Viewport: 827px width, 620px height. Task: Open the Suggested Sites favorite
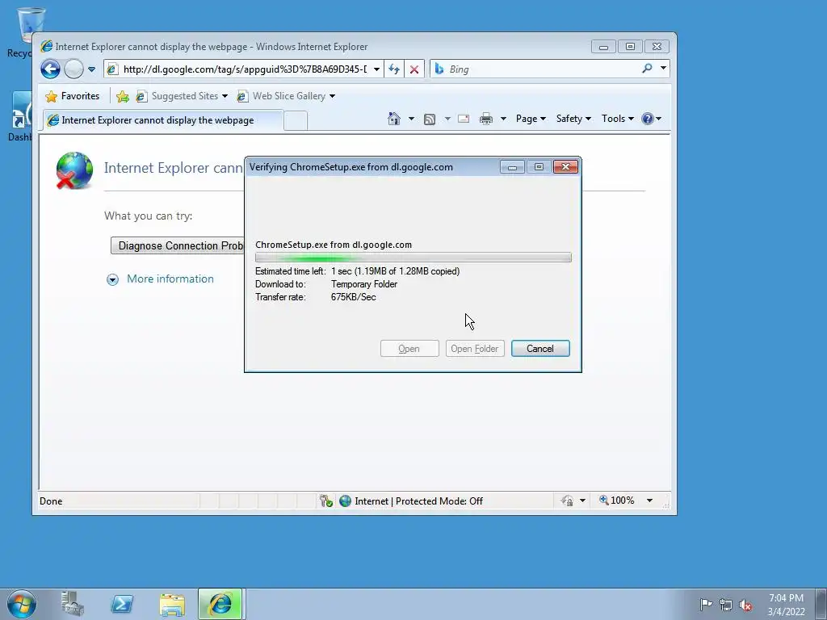(182, 96)
